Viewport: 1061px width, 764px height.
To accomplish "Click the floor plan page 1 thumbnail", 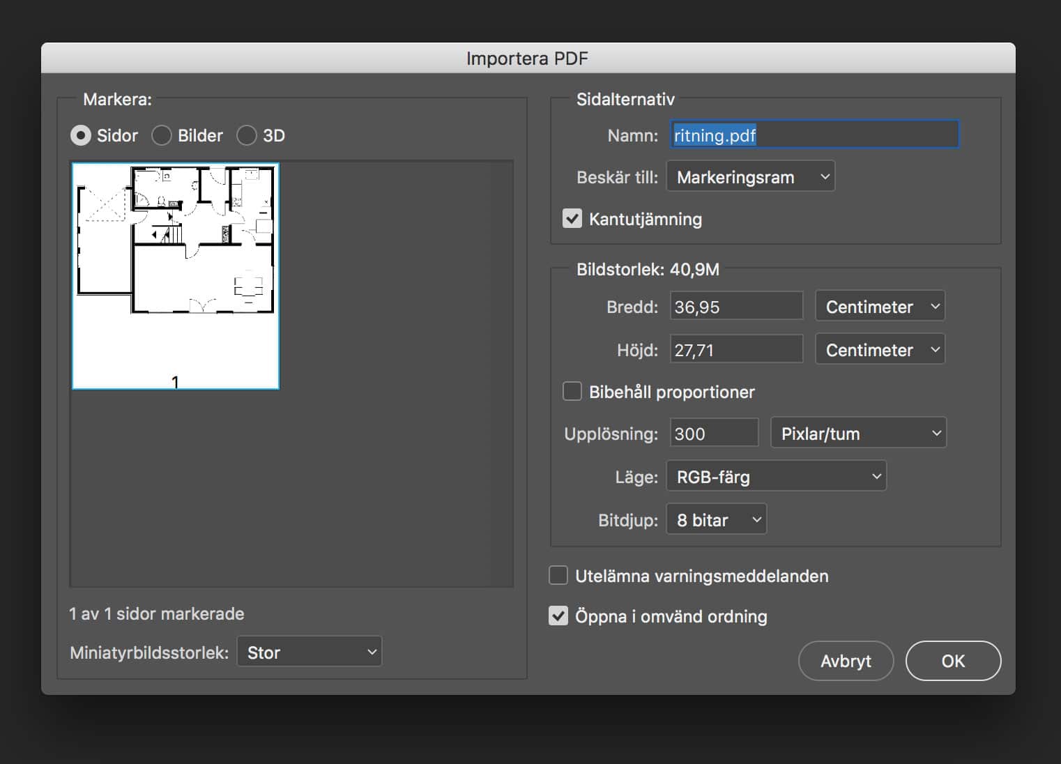I will pyautogui.click(x=176, y=275).
